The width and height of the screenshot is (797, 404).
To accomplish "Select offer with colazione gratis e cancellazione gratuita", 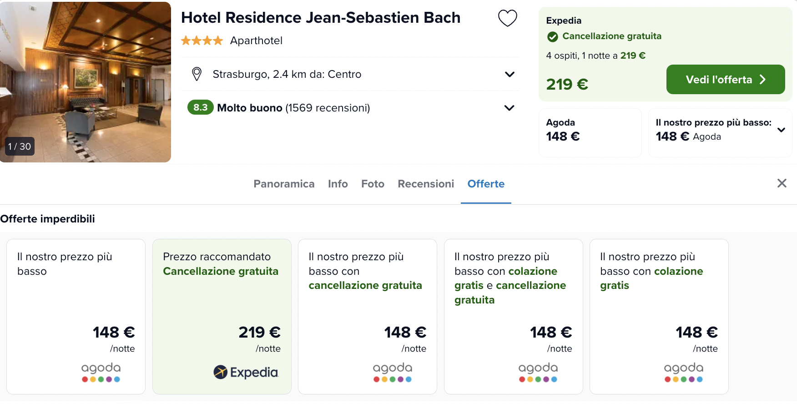I will click(513, 316).
